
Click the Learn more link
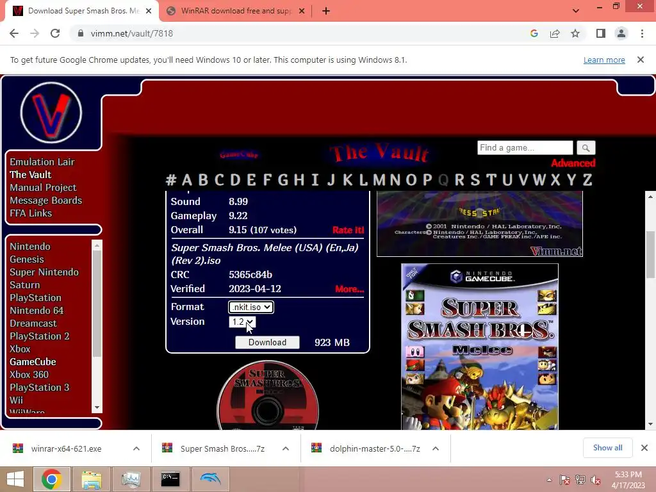[604, 60]
